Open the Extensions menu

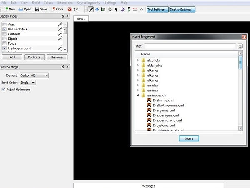point(65,3)
